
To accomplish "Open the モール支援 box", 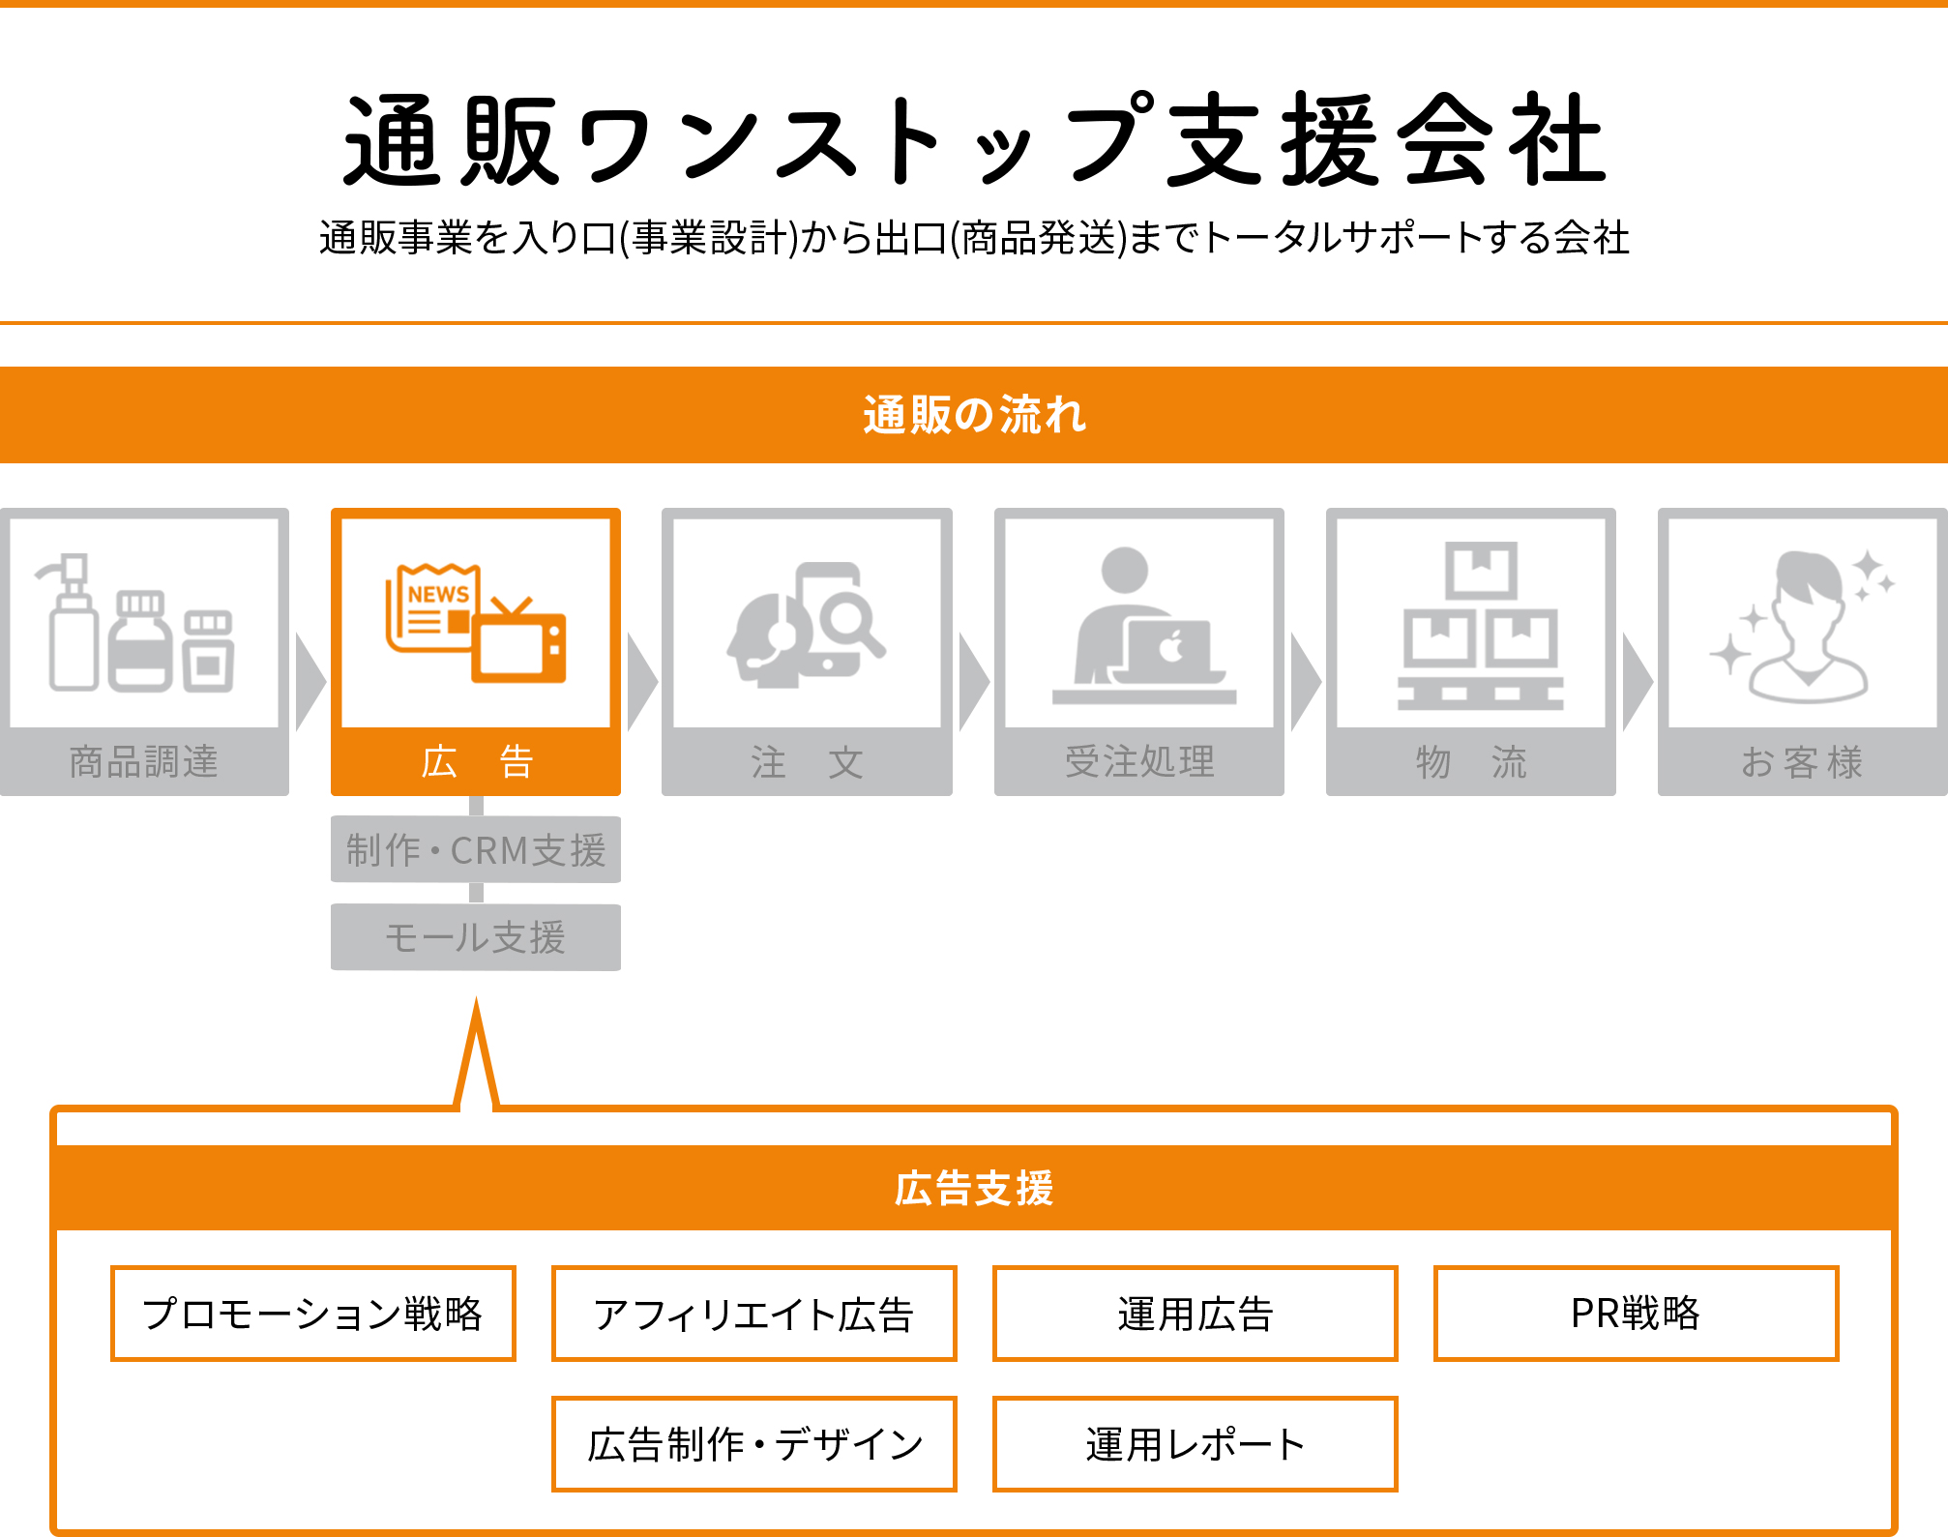I will (x=476, y=937).
